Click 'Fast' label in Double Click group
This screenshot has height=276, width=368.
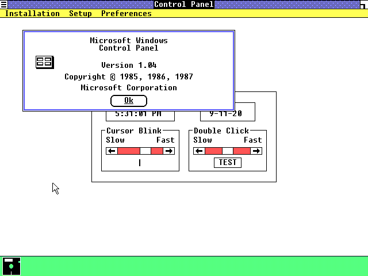coord(253,140)
